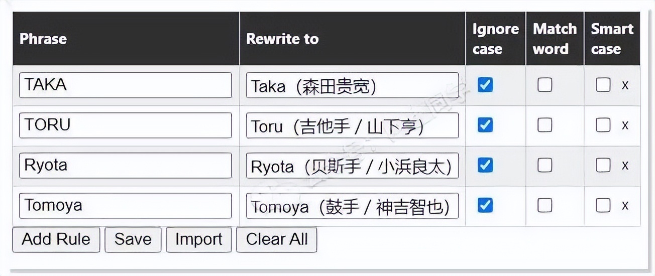The height and width of the screenshot is (276, 655).
Task: Uncheck Ignore case for the TAKA rule
Action: point(485,85)
